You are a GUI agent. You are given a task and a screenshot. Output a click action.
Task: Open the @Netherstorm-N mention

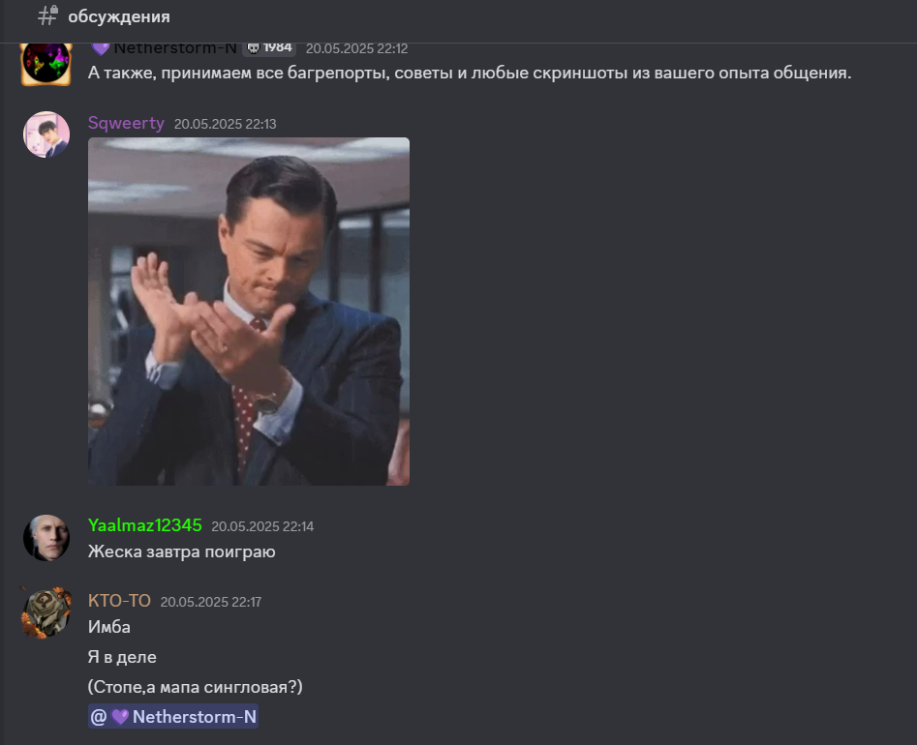click(x=173, y=716)
